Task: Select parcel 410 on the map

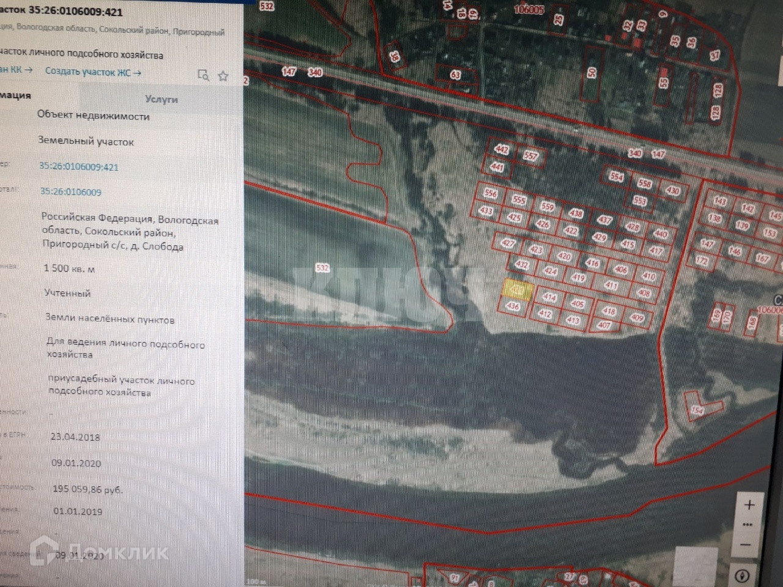Action: point(649,277)
